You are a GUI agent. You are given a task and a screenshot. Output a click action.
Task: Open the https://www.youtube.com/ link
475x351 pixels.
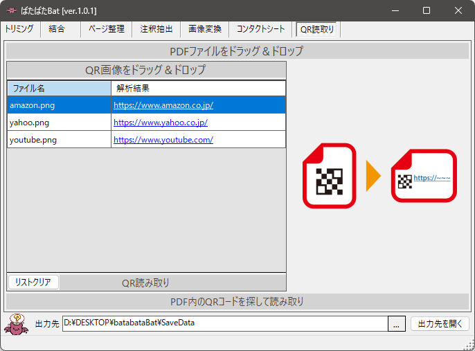[163, 140]
